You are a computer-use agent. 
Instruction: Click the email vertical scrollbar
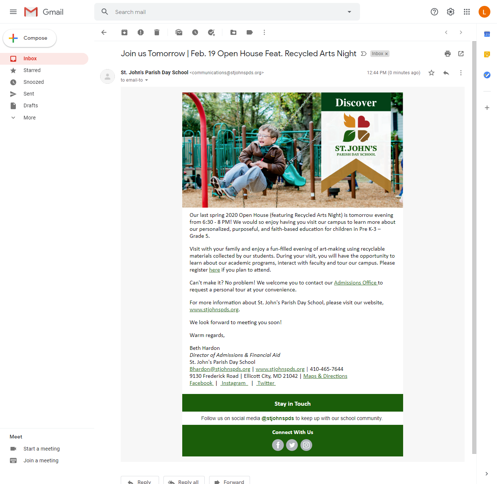[474, 247]
